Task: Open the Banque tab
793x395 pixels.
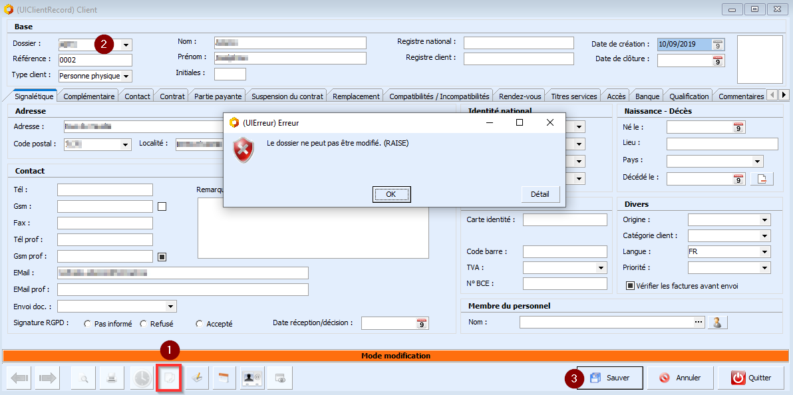Action: click(647, 96)
